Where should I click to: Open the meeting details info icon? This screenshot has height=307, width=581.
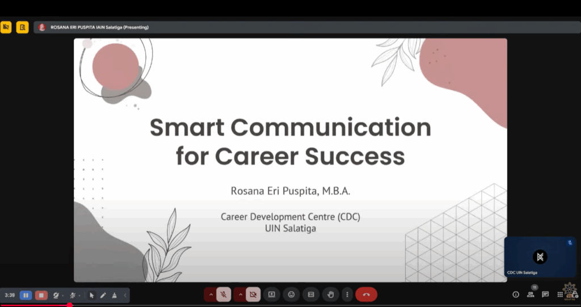(x=516, y=295)
